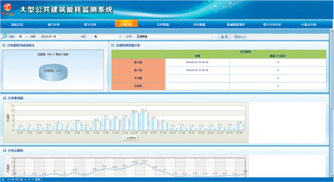Click the date field 2018-01-15

(51, 37)
